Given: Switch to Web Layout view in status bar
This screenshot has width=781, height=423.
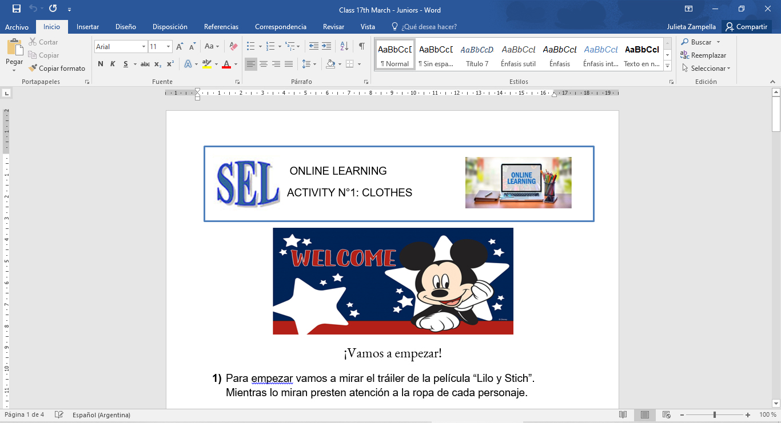Looking at the screenshot, I should click(x=666, y=414).
